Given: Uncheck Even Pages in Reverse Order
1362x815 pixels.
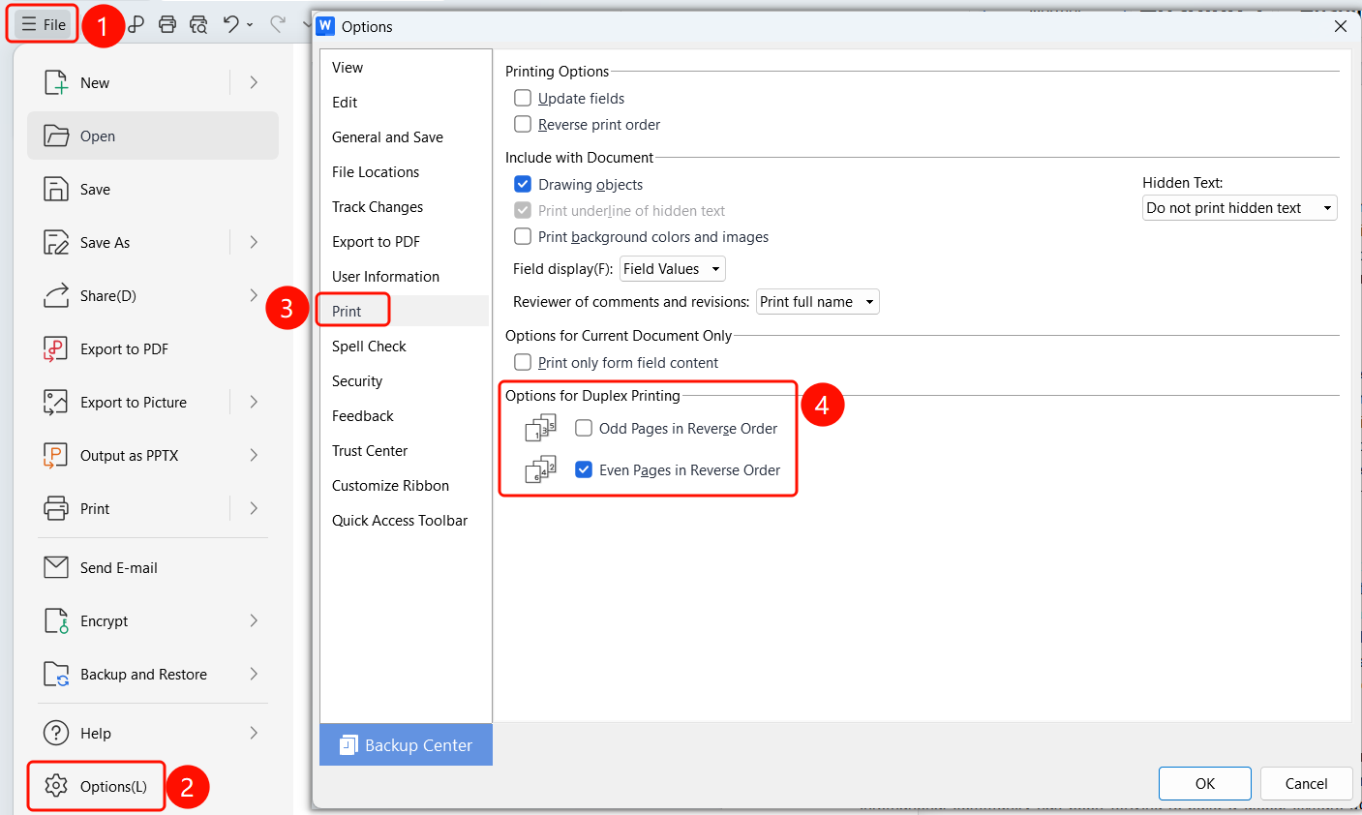Looking at the screenshot, I should pyautogui.click(x=584, y=469).
